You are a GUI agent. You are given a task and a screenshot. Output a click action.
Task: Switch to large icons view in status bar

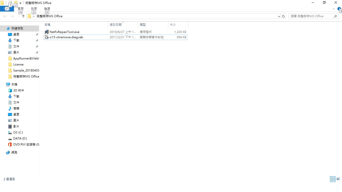click(338, 179)
